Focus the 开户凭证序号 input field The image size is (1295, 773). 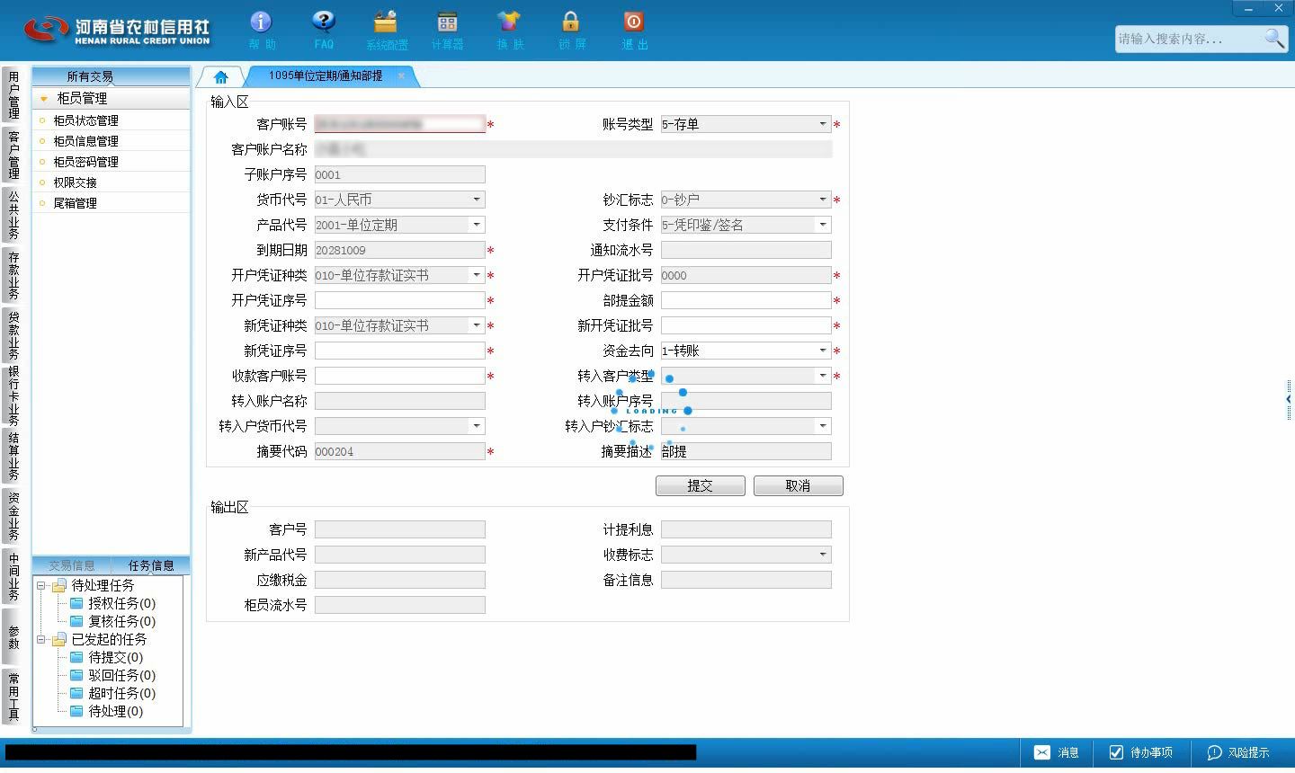click(399, 300)
